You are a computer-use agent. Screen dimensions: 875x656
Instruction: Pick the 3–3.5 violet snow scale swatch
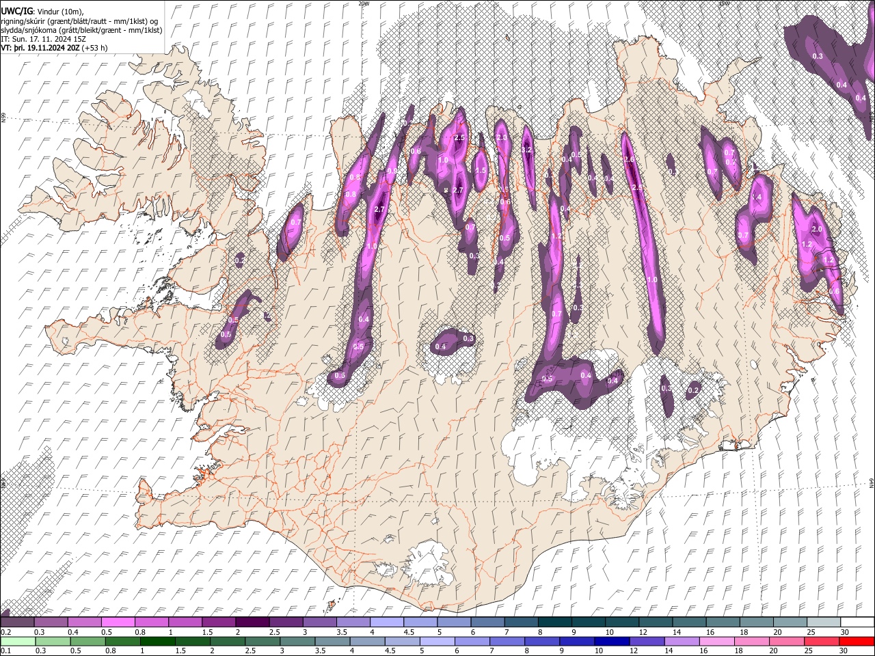(319, 622)
